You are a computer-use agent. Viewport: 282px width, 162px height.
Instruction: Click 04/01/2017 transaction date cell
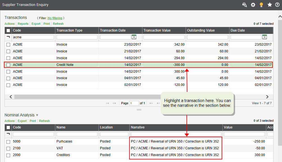coord(133,78)
